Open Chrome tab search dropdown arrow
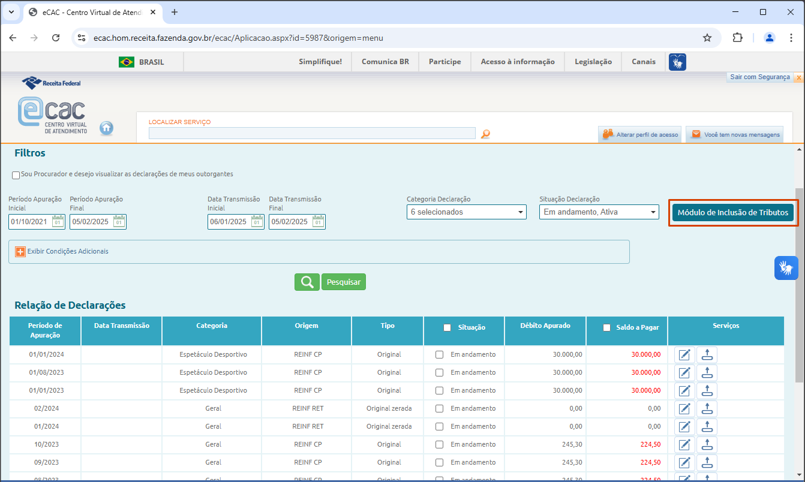805x482 pixels. point(11,12)
